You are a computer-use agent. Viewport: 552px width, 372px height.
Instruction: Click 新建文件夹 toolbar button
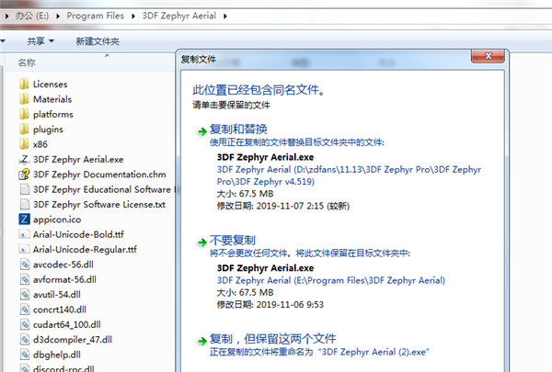pyautogui.click(x=98, y=41)
